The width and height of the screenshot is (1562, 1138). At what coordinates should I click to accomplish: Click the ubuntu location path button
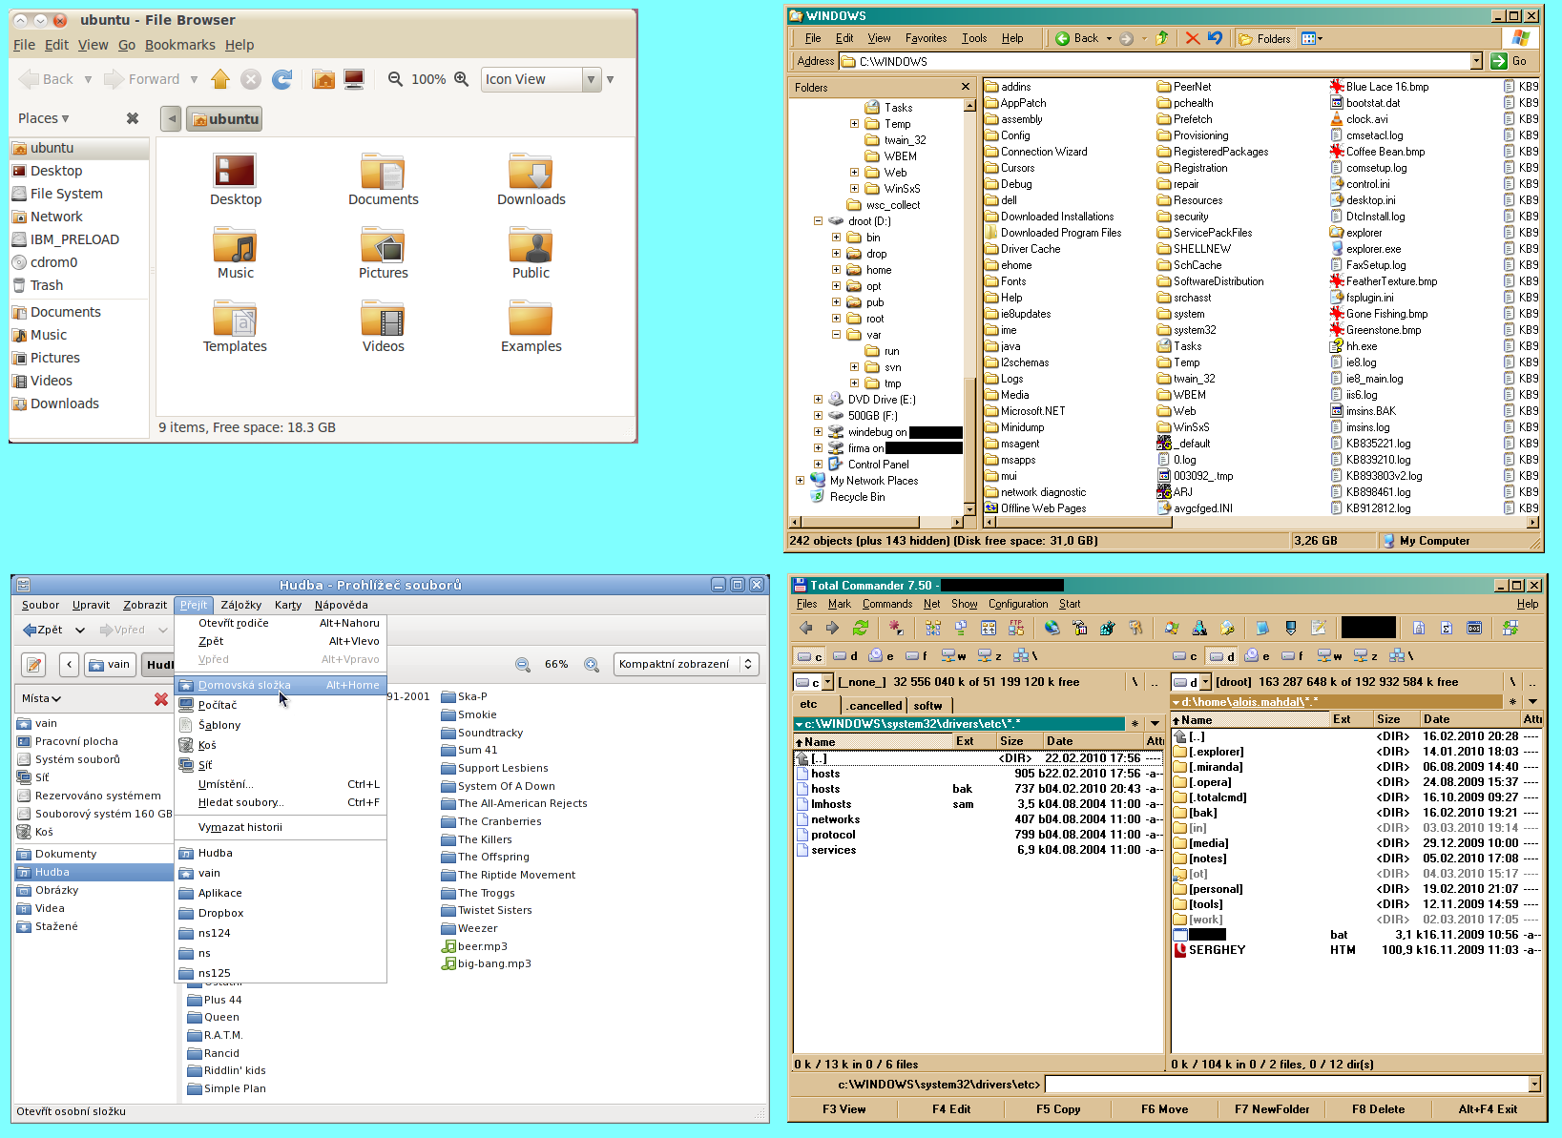[x=224, y=119]
